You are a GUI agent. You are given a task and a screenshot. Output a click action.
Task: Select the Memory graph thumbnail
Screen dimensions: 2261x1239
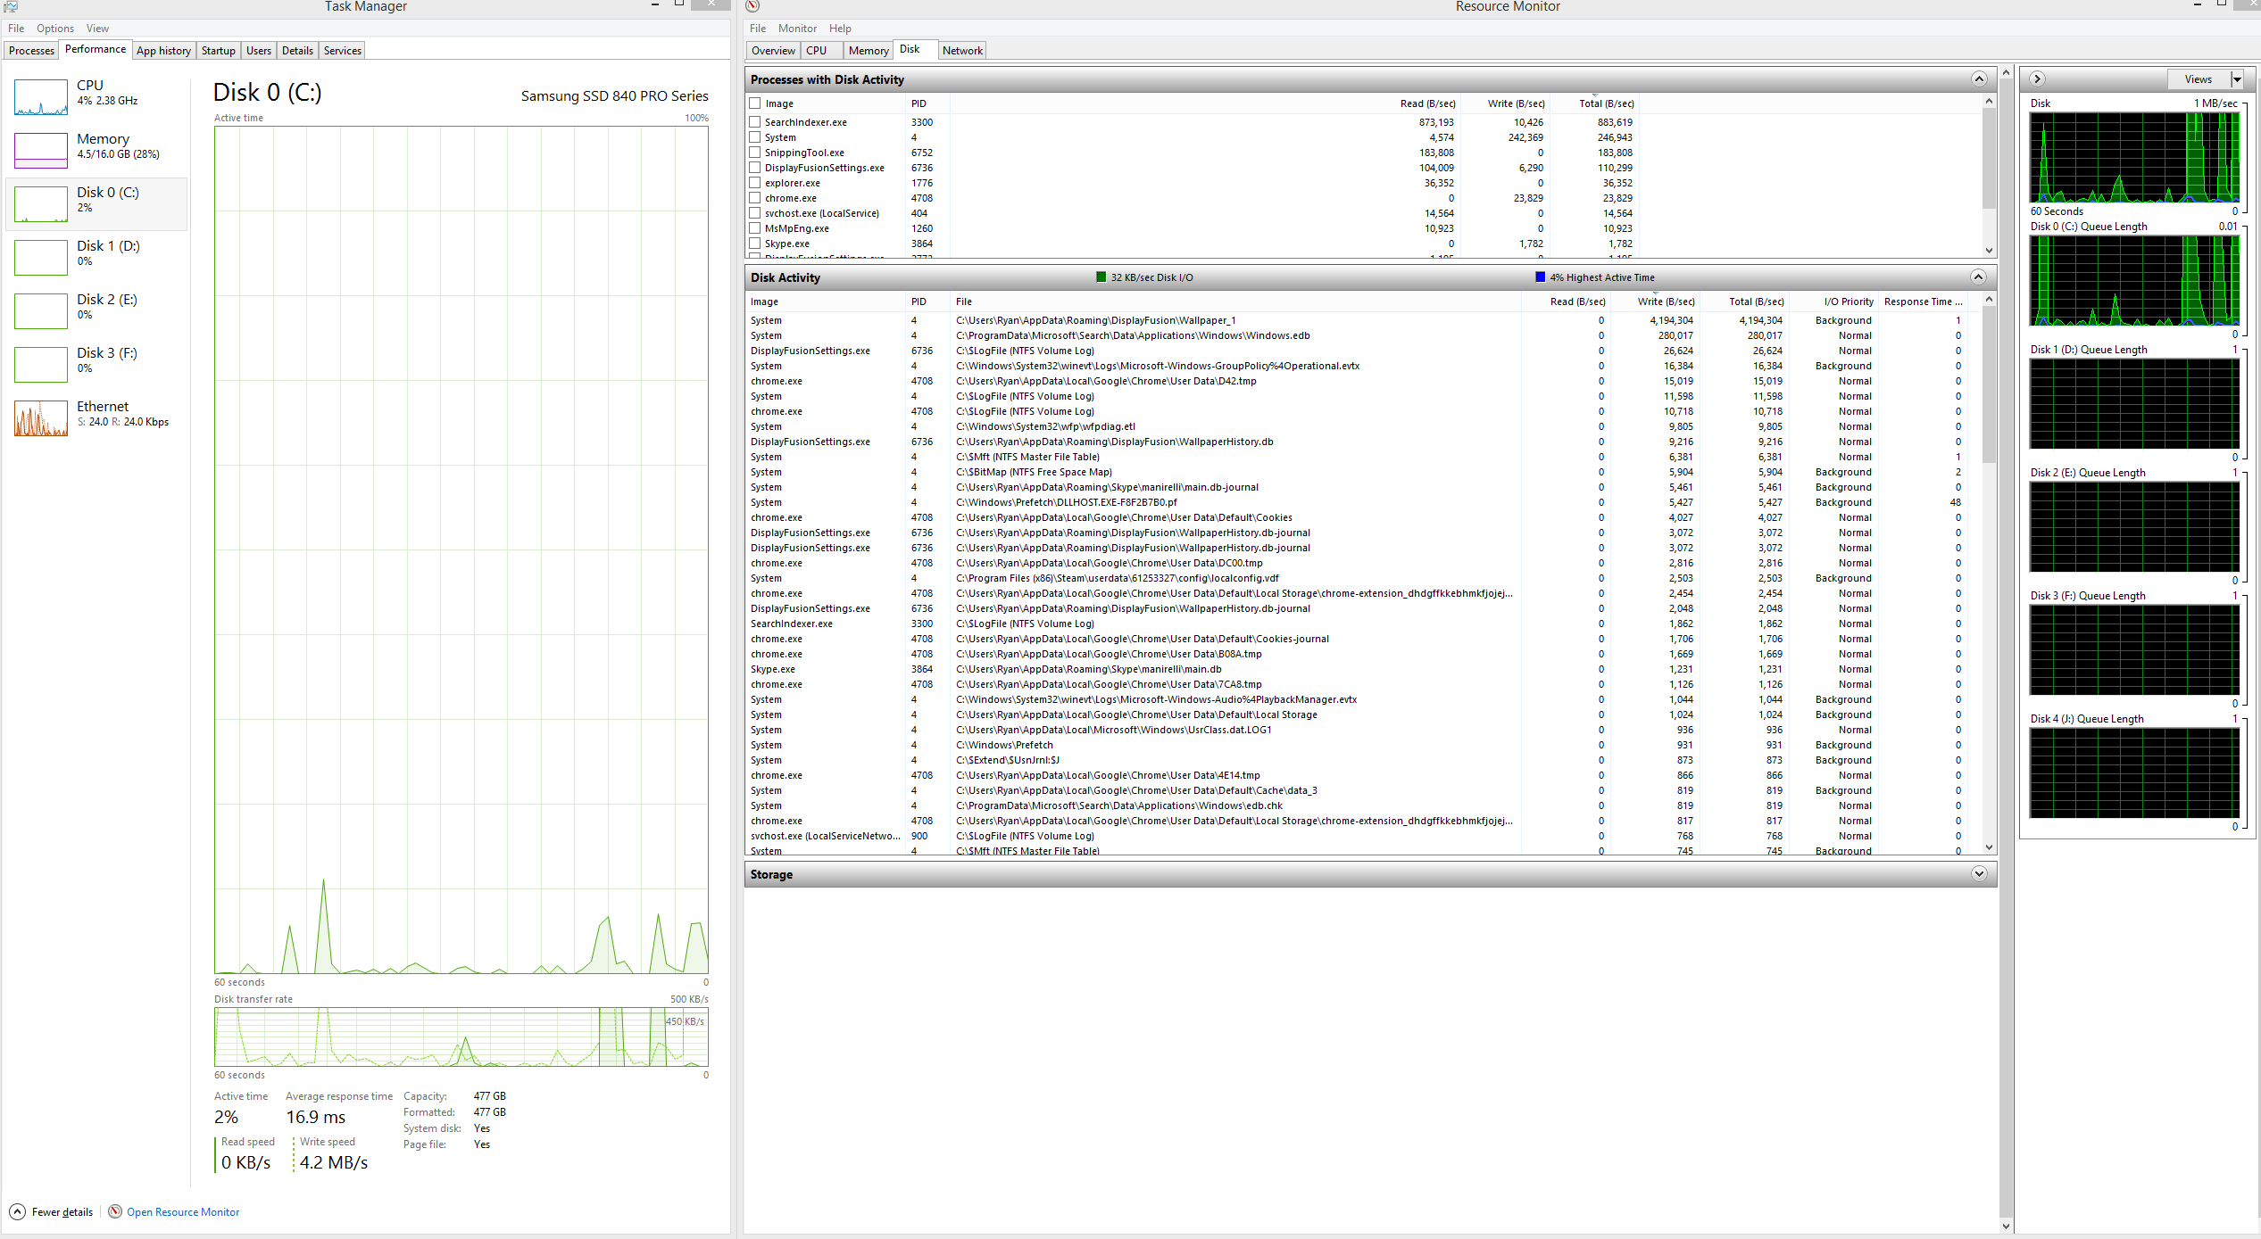[x=41, y=151]
